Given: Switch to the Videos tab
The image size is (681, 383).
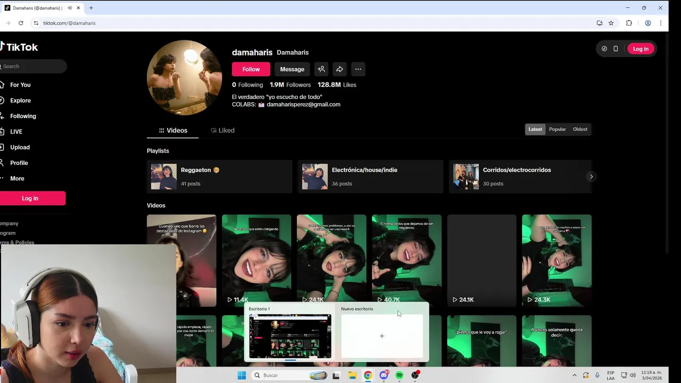Looking at the screenshot, I should coord(173,130).
